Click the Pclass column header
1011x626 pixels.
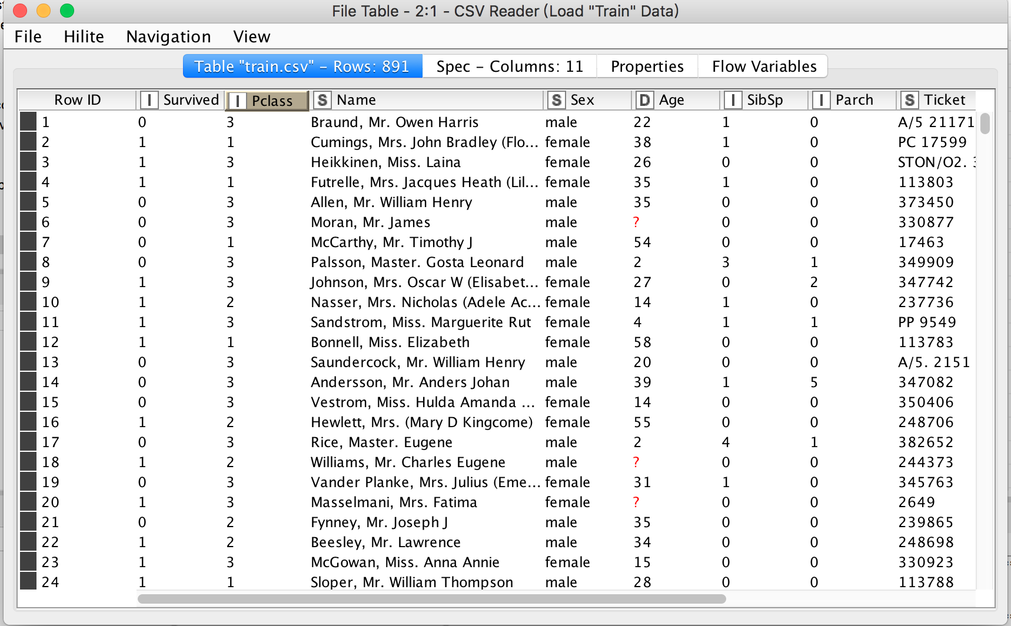click(268, 101)
